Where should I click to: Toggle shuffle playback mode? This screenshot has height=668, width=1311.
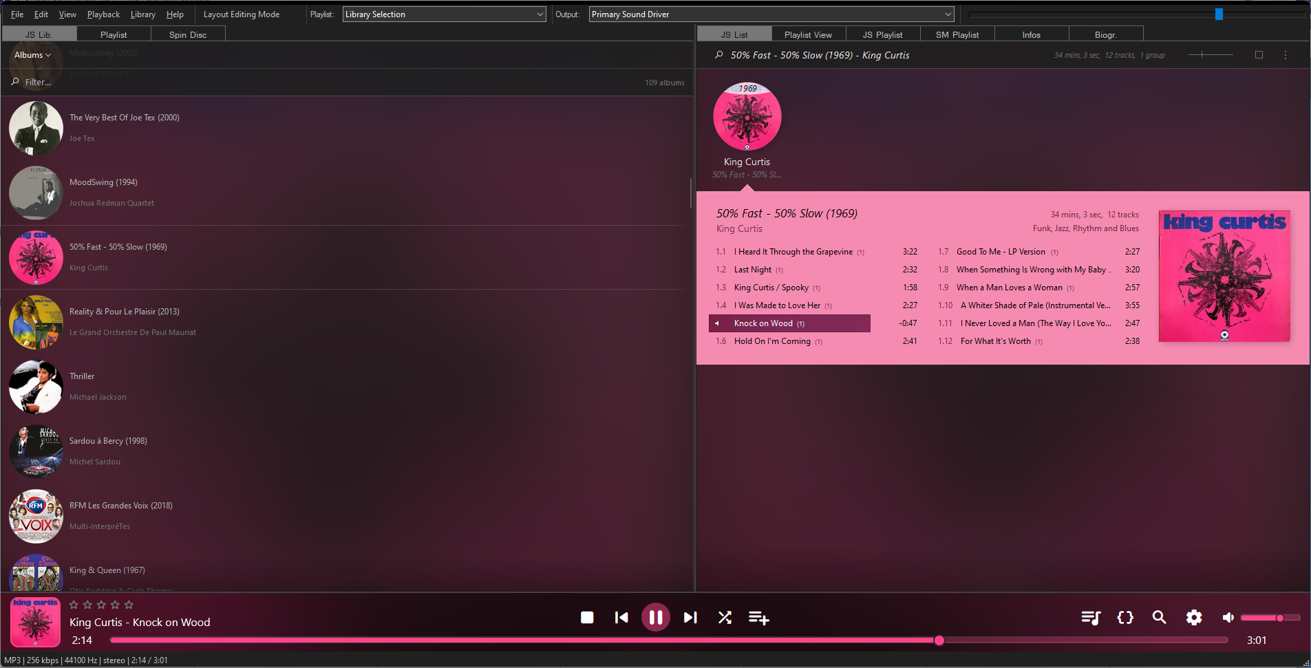tap(725, 618)
